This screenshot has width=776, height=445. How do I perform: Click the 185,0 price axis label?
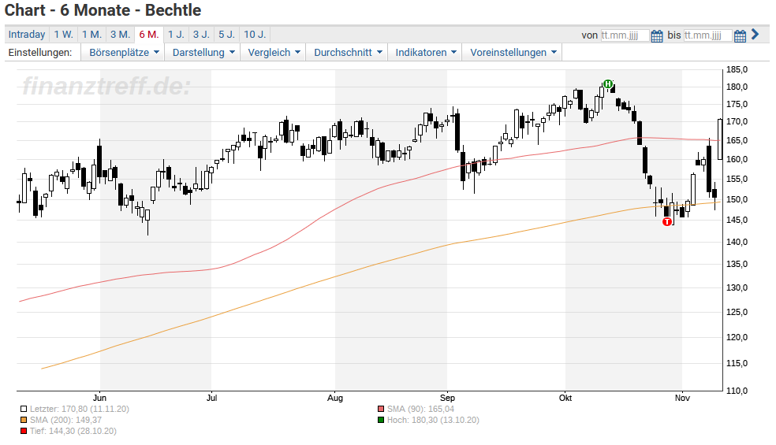coord(737,70)
